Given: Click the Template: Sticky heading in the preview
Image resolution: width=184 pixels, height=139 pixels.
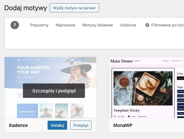Looking at the screenshot, I should 126,110.
